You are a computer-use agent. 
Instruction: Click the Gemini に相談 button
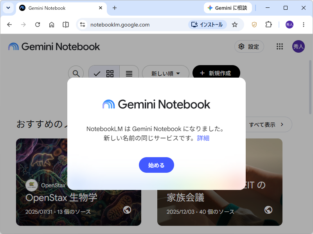(x=228, y=8)
